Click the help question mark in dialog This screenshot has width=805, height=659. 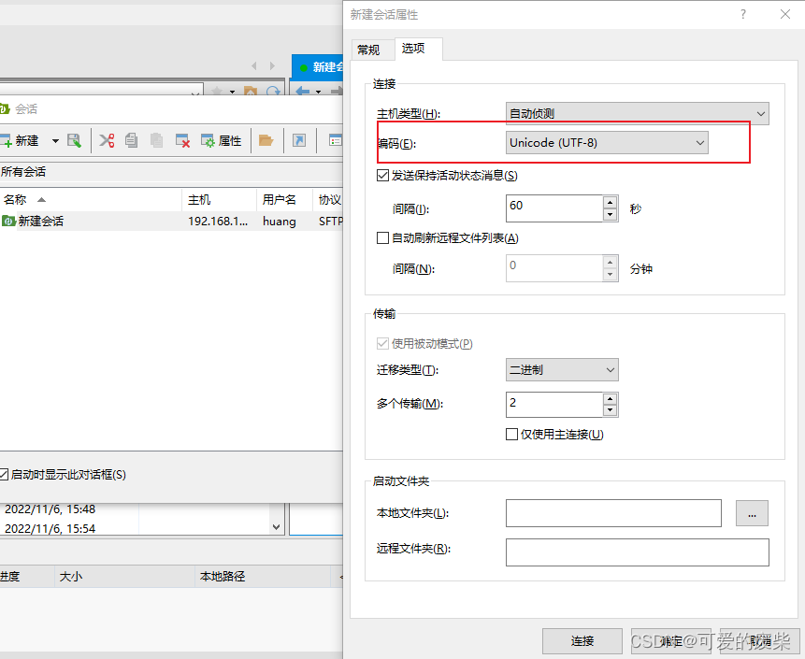(743, 14)
